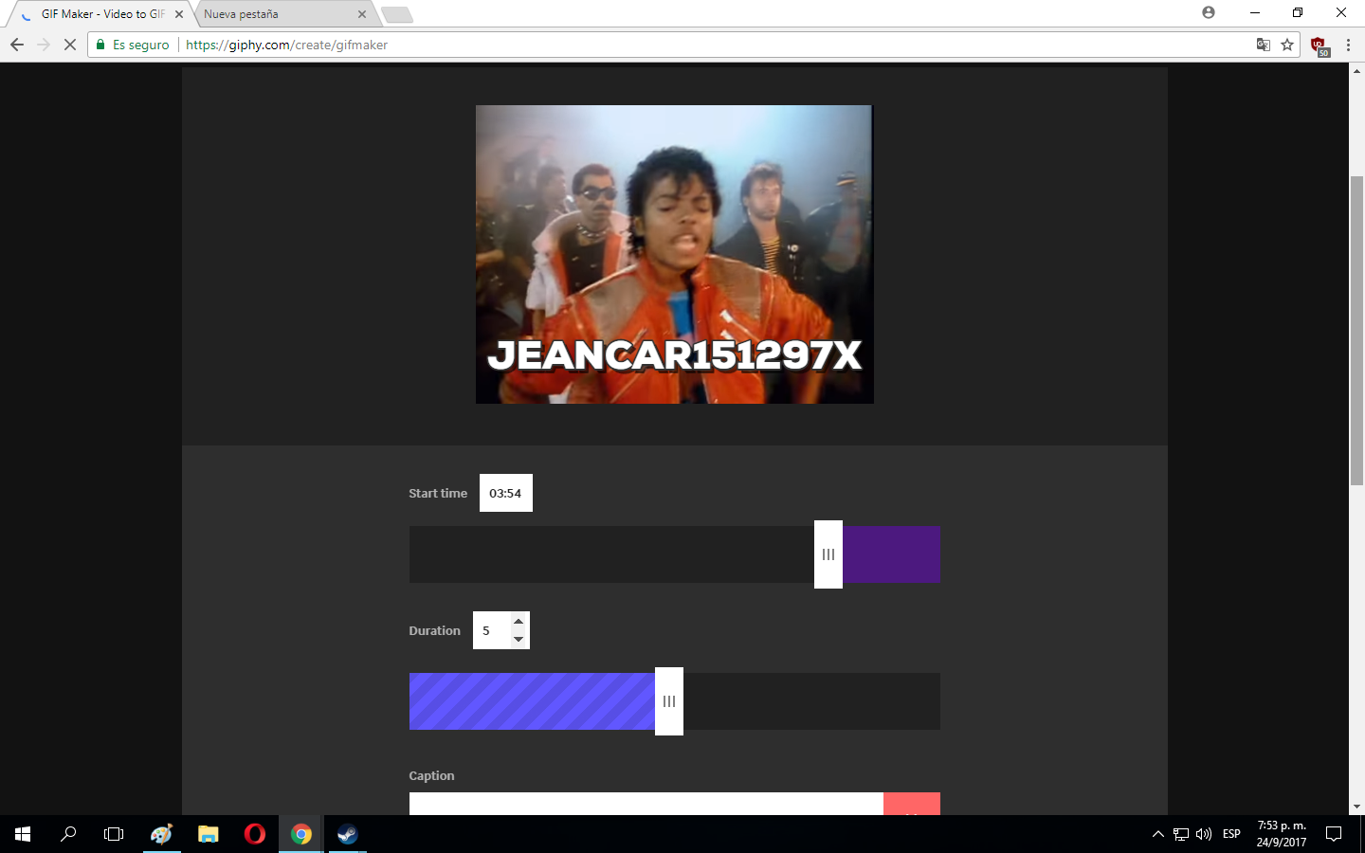Change ESP keyboard language
Screen dimensions: 1365x853
1231,834
